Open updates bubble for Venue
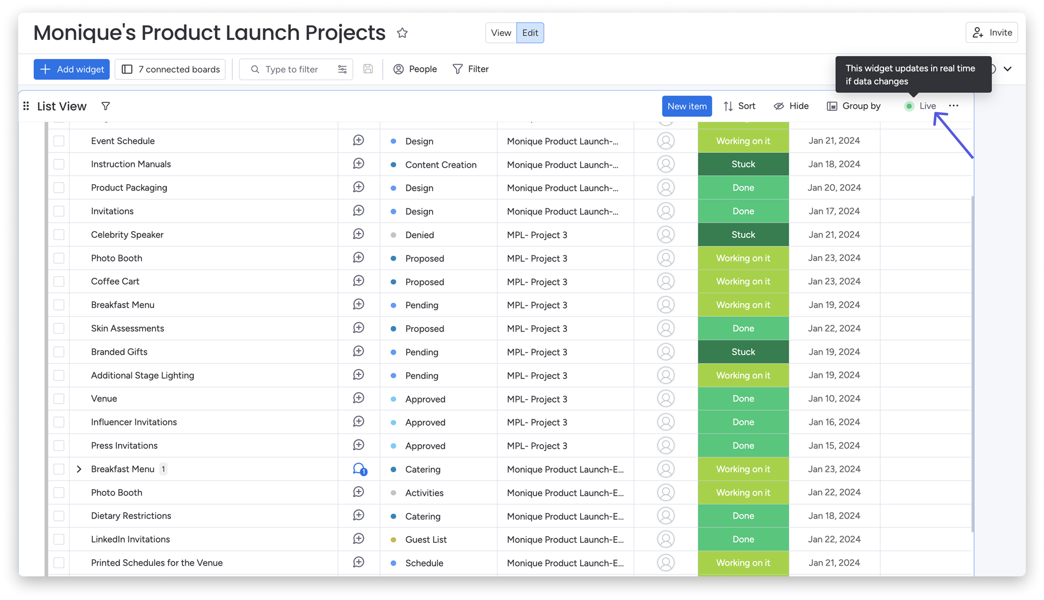This screenshot has height=600, width=1044. point(358,398)
